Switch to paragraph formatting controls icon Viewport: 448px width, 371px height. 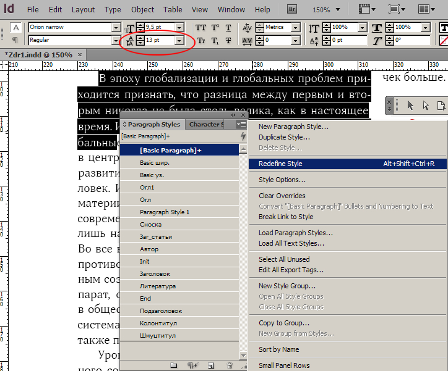[x=15, y=40]
